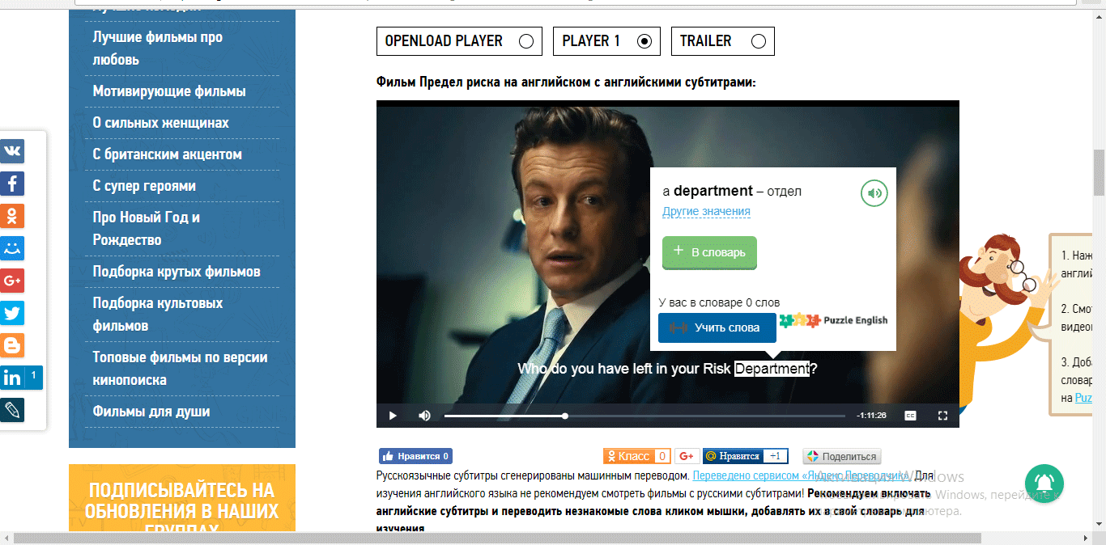Viewport: 1106px width, 545px height.
Task: Click the video progress bar
Action: coord(644,416)
